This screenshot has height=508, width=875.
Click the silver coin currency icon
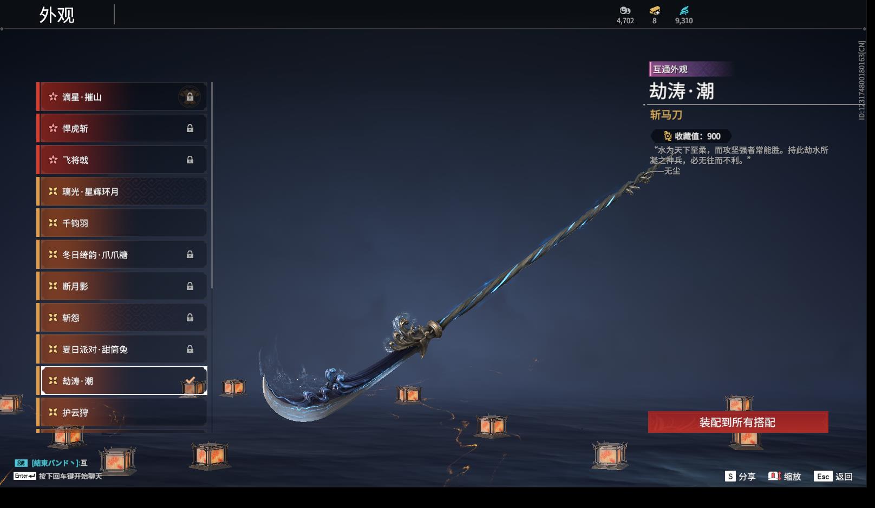point(625,10)
